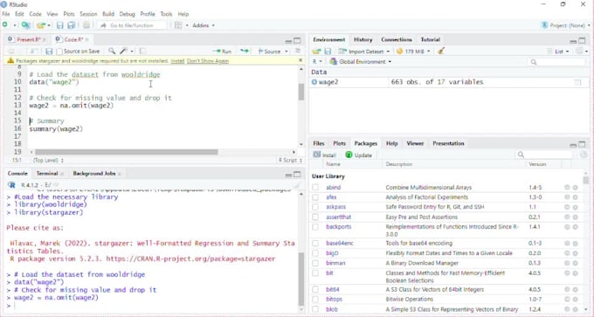Click the Open file folder icon
The width and height of the screenshot is (594, 317).
tap(41, 25)
